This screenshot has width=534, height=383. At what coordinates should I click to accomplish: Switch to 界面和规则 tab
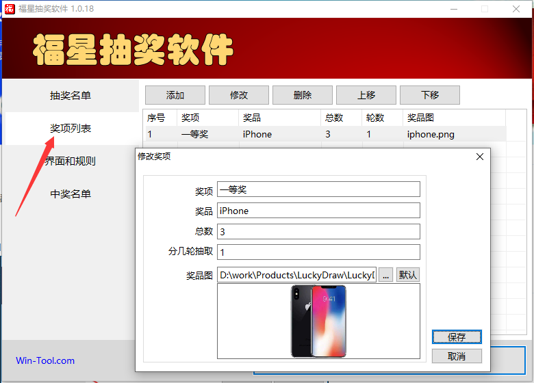[x=71, y=161]
